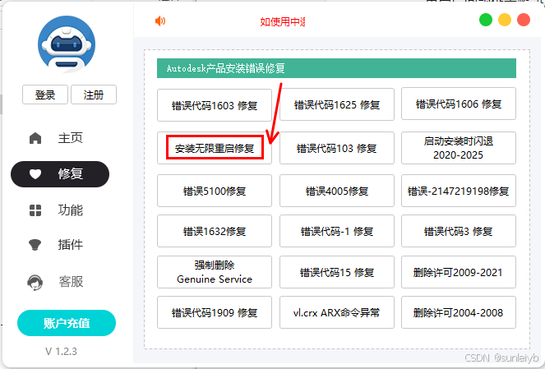Run 错误代码-1 修复
545x369 pixels.
(x=337, y=231)
